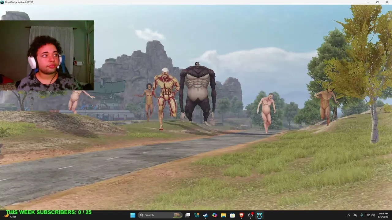
Task: Open the volume control in tray
Action: tap(373, 215)
